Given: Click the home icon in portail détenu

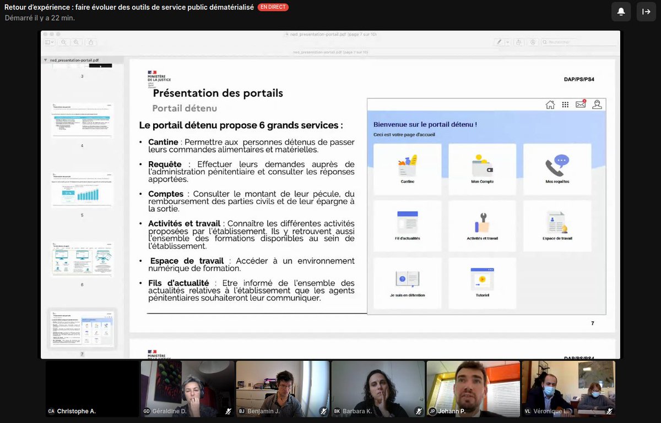Looking at the screenshot, I should coord(550,105).
